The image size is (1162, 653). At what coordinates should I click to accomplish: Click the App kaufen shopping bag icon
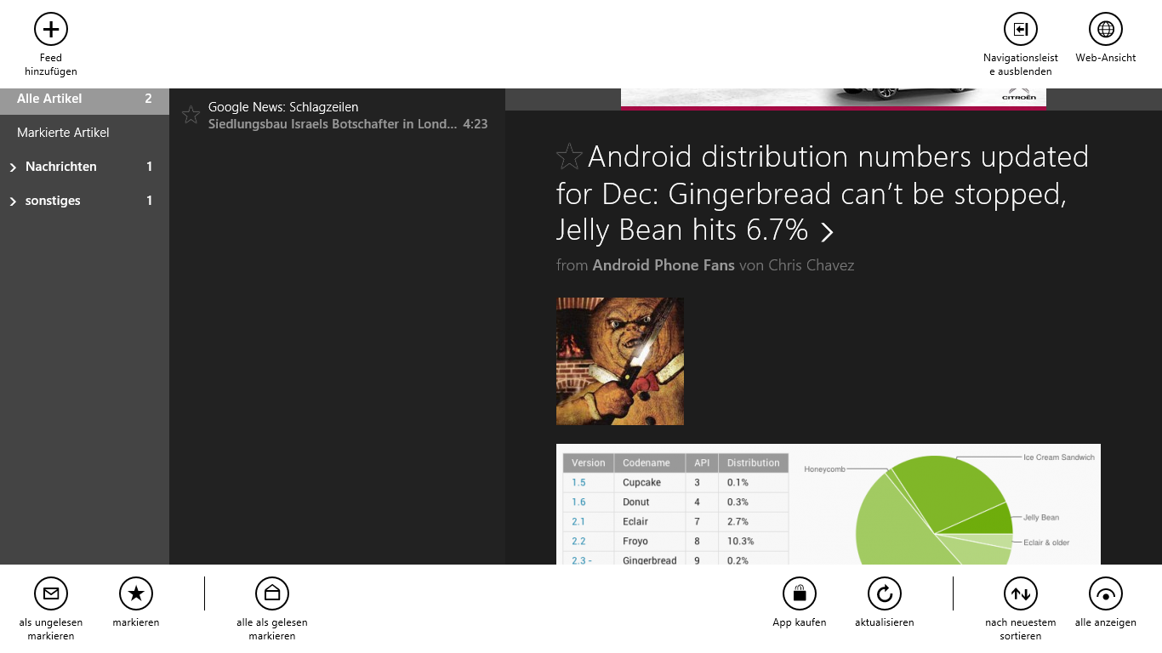click(800, 593)
